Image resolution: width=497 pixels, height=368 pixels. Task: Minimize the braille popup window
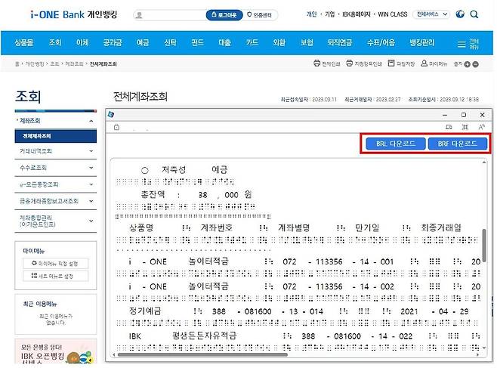click(x=445, y=115)
